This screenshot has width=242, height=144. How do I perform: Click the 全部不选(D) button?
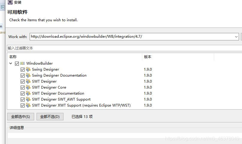click(50, 117)
